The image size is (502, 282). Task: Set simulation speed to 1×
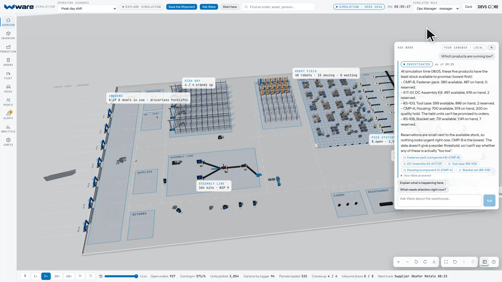click(x=35, y=276)
